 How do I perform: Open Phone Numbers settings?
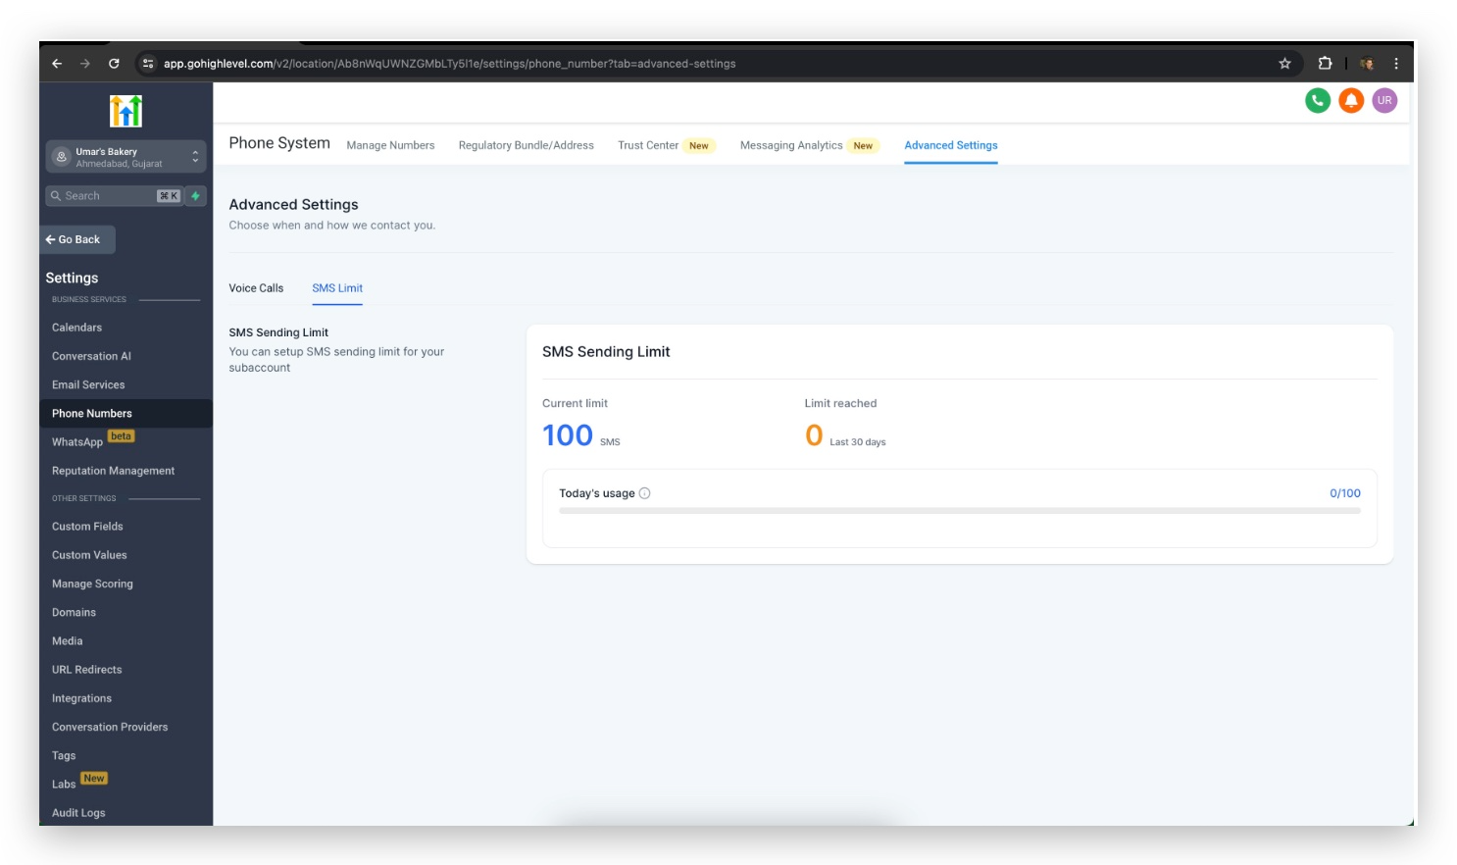point(126,414)
